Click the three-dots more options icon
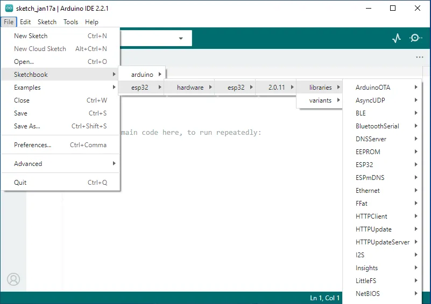 420,57
